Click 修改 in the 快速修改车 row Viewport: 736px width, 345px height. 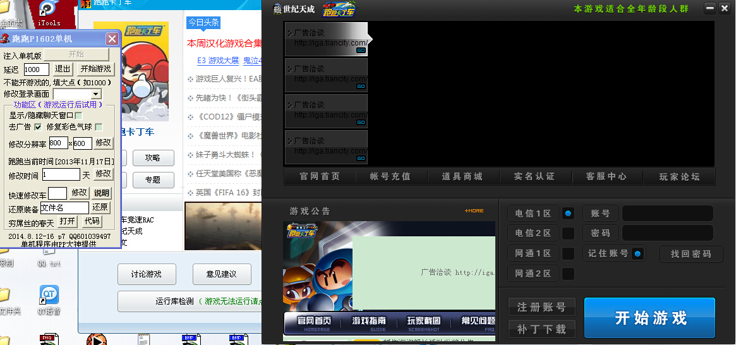pyautogui.click(x=80, y=193)
